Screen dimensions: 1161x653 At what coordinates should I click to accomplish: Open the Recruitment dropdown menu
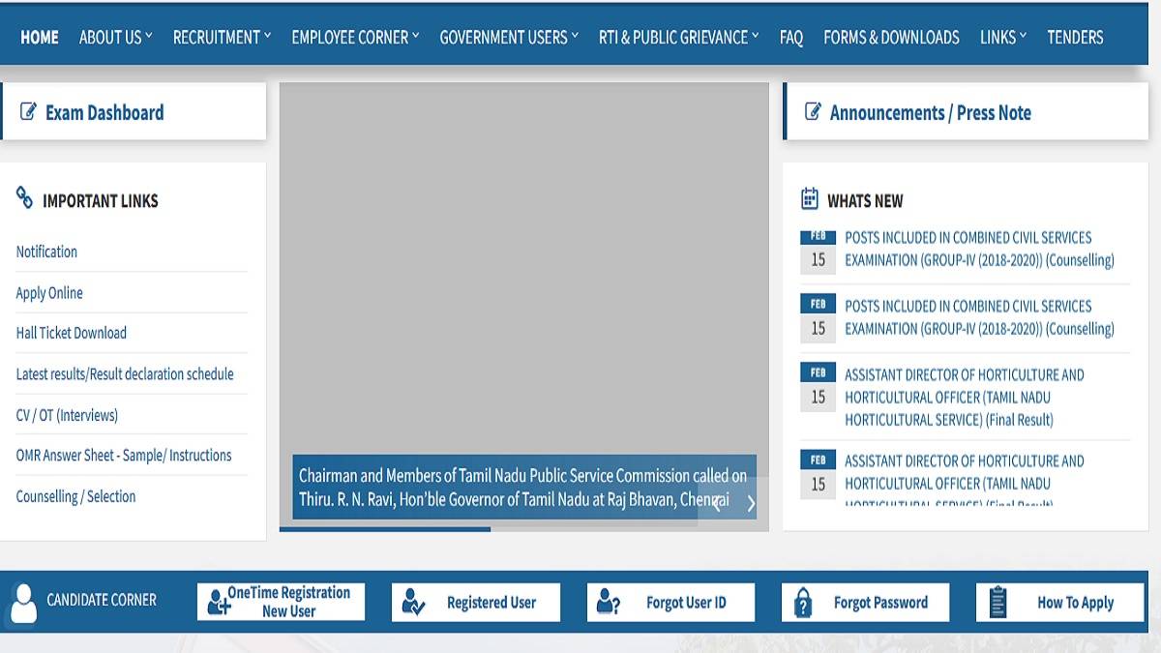[222, 38]
